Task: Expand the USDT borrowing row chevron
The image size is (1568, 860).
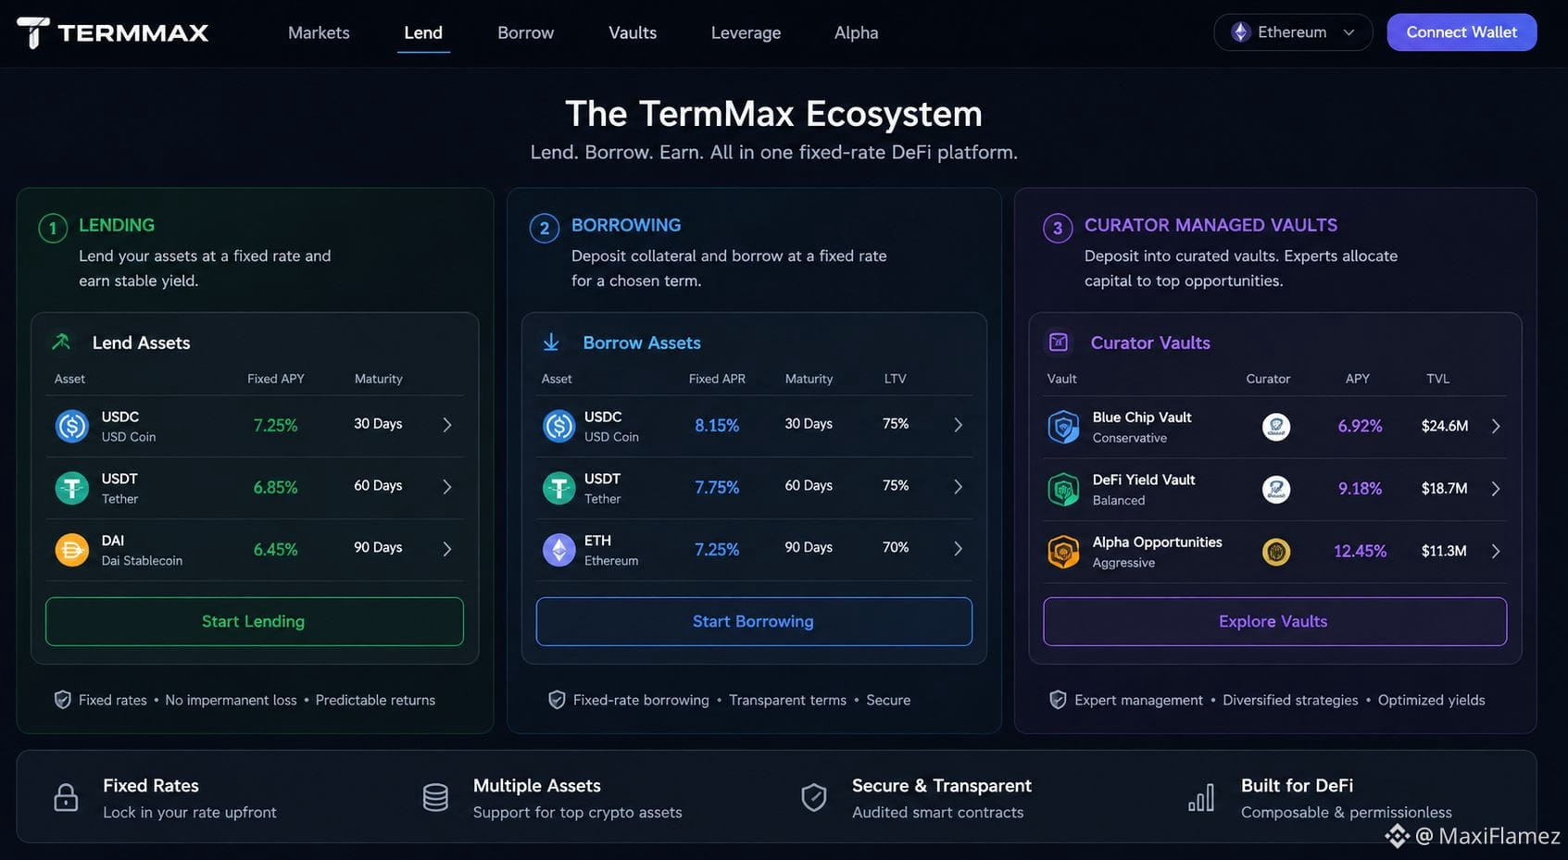Action: (x=959, y=487)
